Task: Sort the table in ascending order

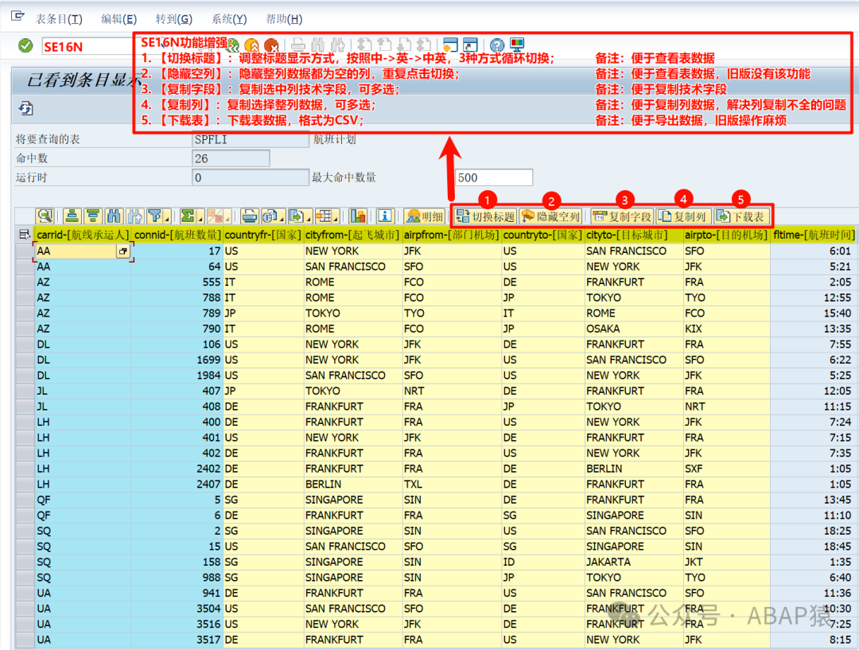Action: (72, 216)
